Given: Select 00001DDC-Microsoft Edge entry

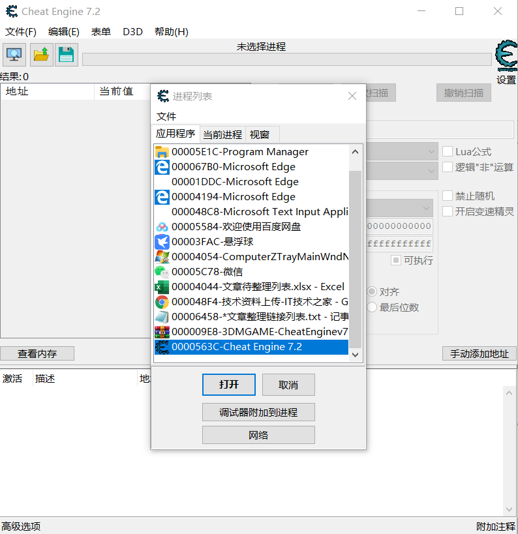Looking at the screenshot, I should coord(252,182).
